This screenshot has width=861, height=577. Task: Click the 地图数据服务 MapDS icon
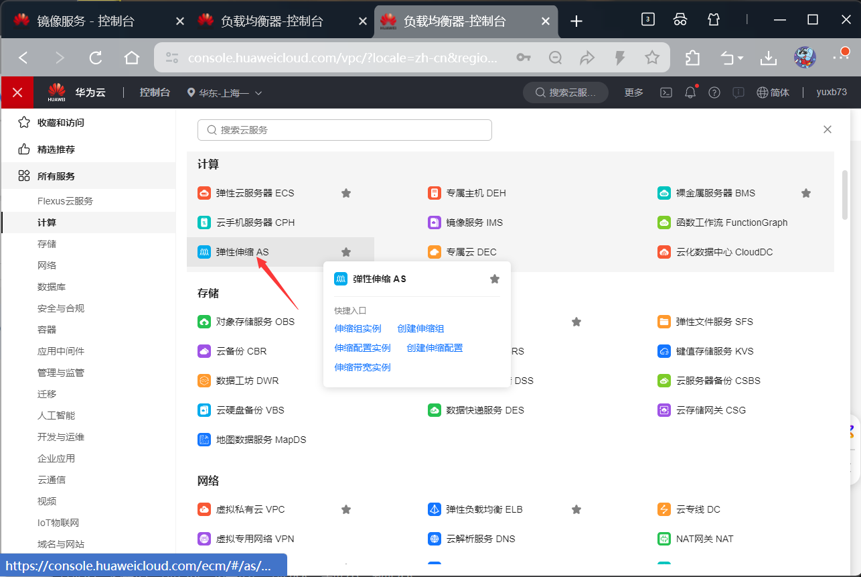coord(204,440)
